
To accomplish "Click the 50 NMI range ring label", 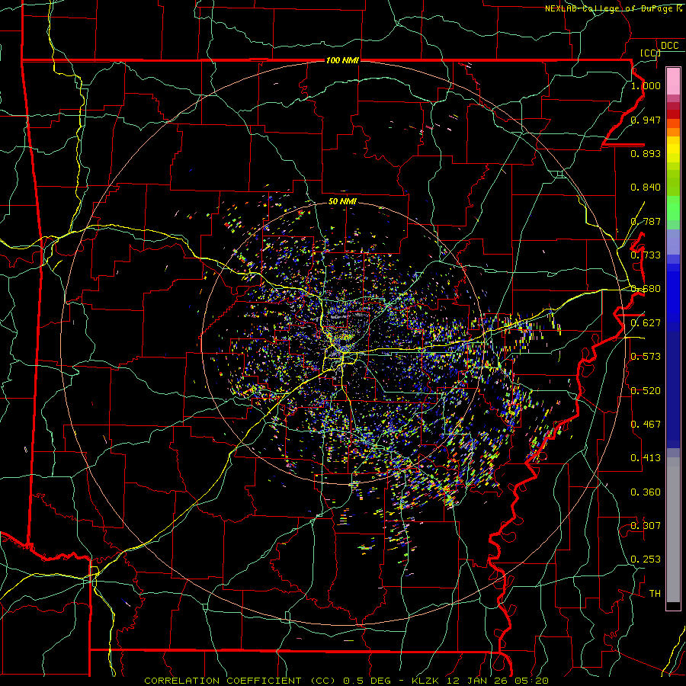I will coord(342,202).
